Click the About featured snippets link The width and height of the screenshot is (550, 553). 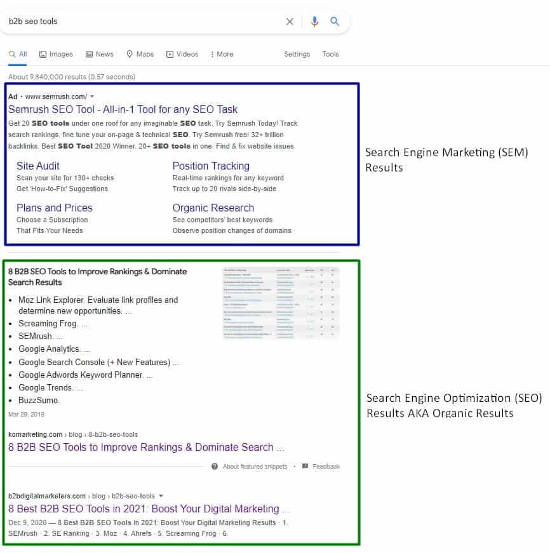(x=255, y=466)
